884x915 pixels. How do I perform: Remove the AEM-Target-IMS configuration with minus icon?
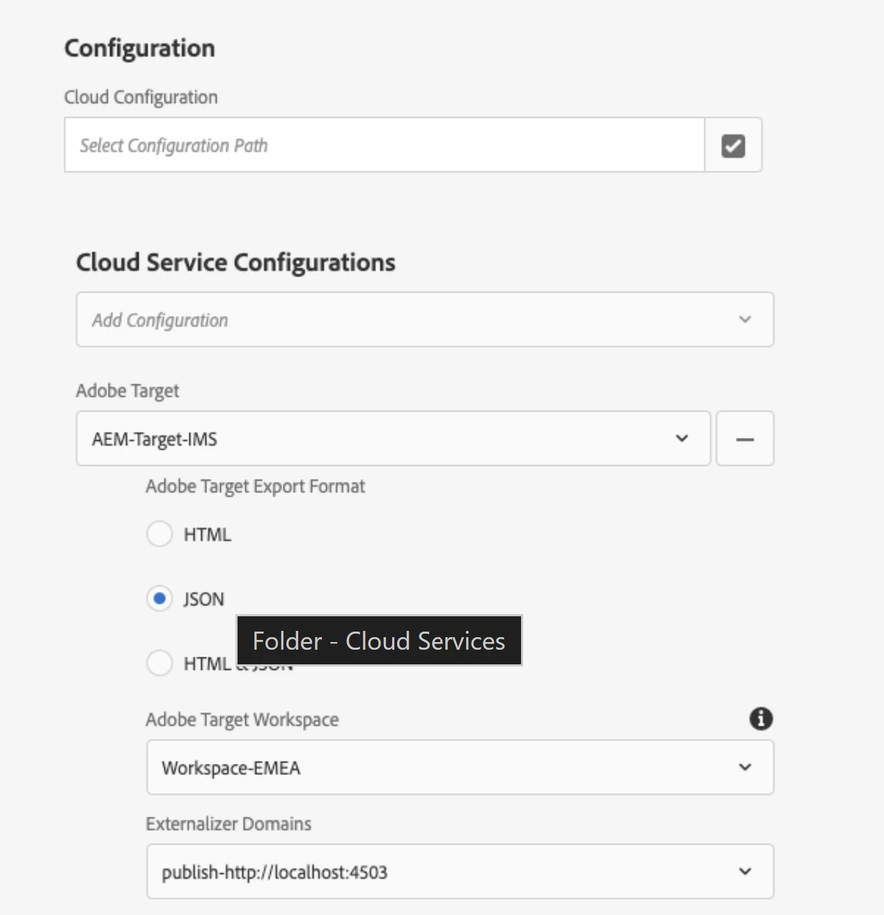pos(745,439)
